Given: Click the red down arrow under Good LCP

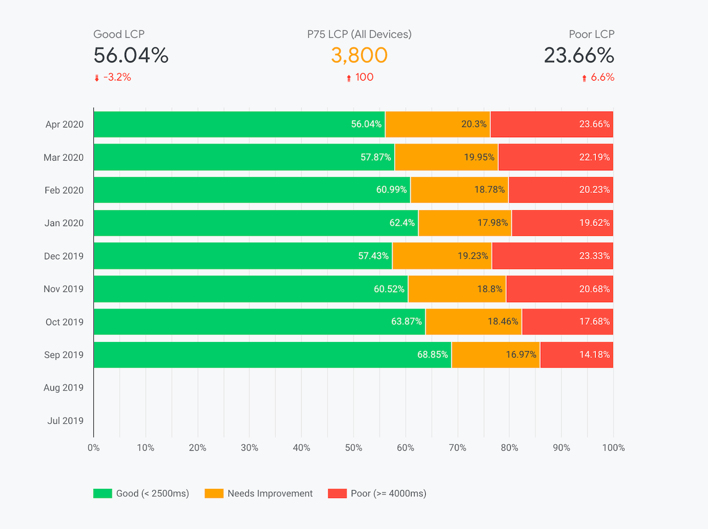Looking at the screenshot, I should [97, 78].
